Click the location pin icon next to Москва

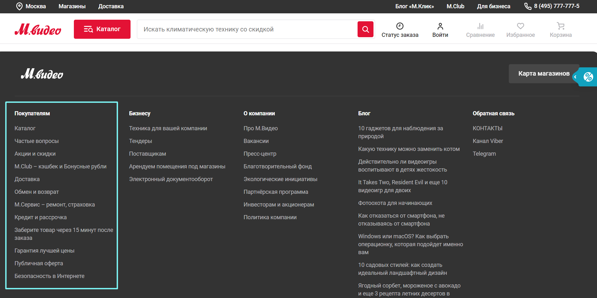(x=19, y=6)
